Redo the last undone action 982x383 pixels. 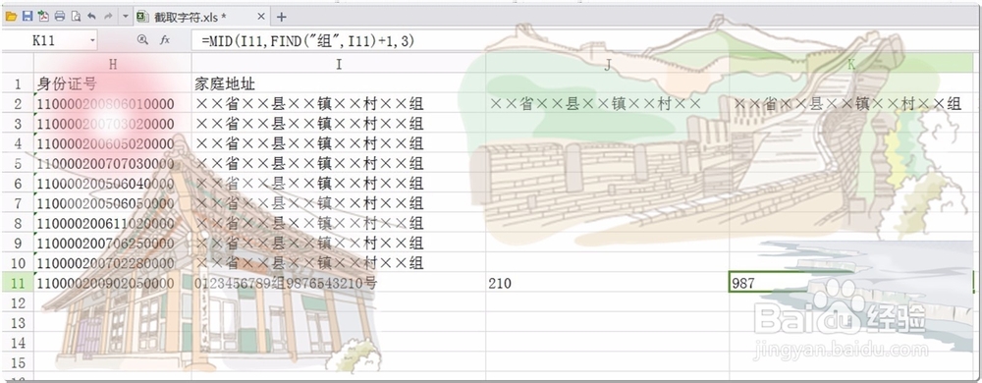[x=108, y=17]
